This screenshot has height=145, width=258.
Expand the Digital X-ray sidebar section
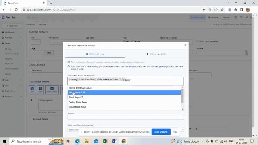click(x=12, y=91)
